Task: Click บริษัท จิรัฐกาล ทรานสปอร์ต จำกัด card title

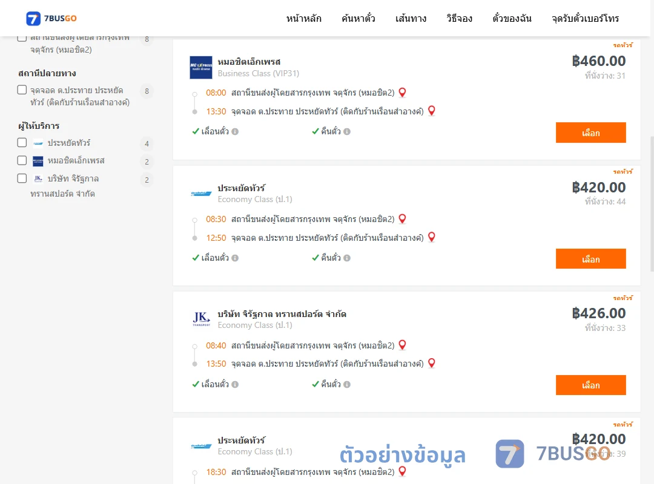Action: (282, 314)
